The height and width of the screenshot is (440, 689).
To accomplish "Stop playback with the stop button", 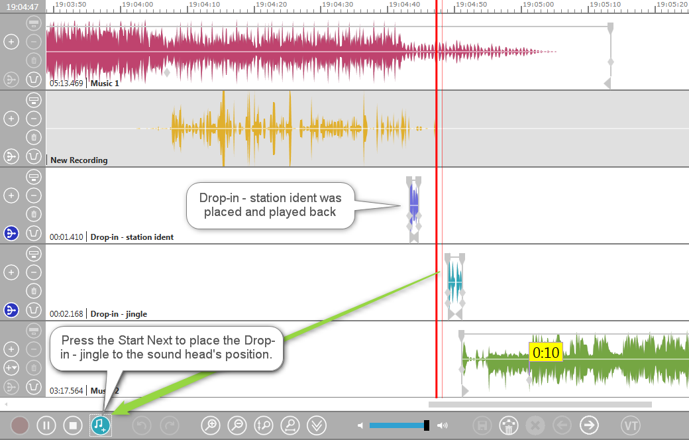I will coord(73,425).
